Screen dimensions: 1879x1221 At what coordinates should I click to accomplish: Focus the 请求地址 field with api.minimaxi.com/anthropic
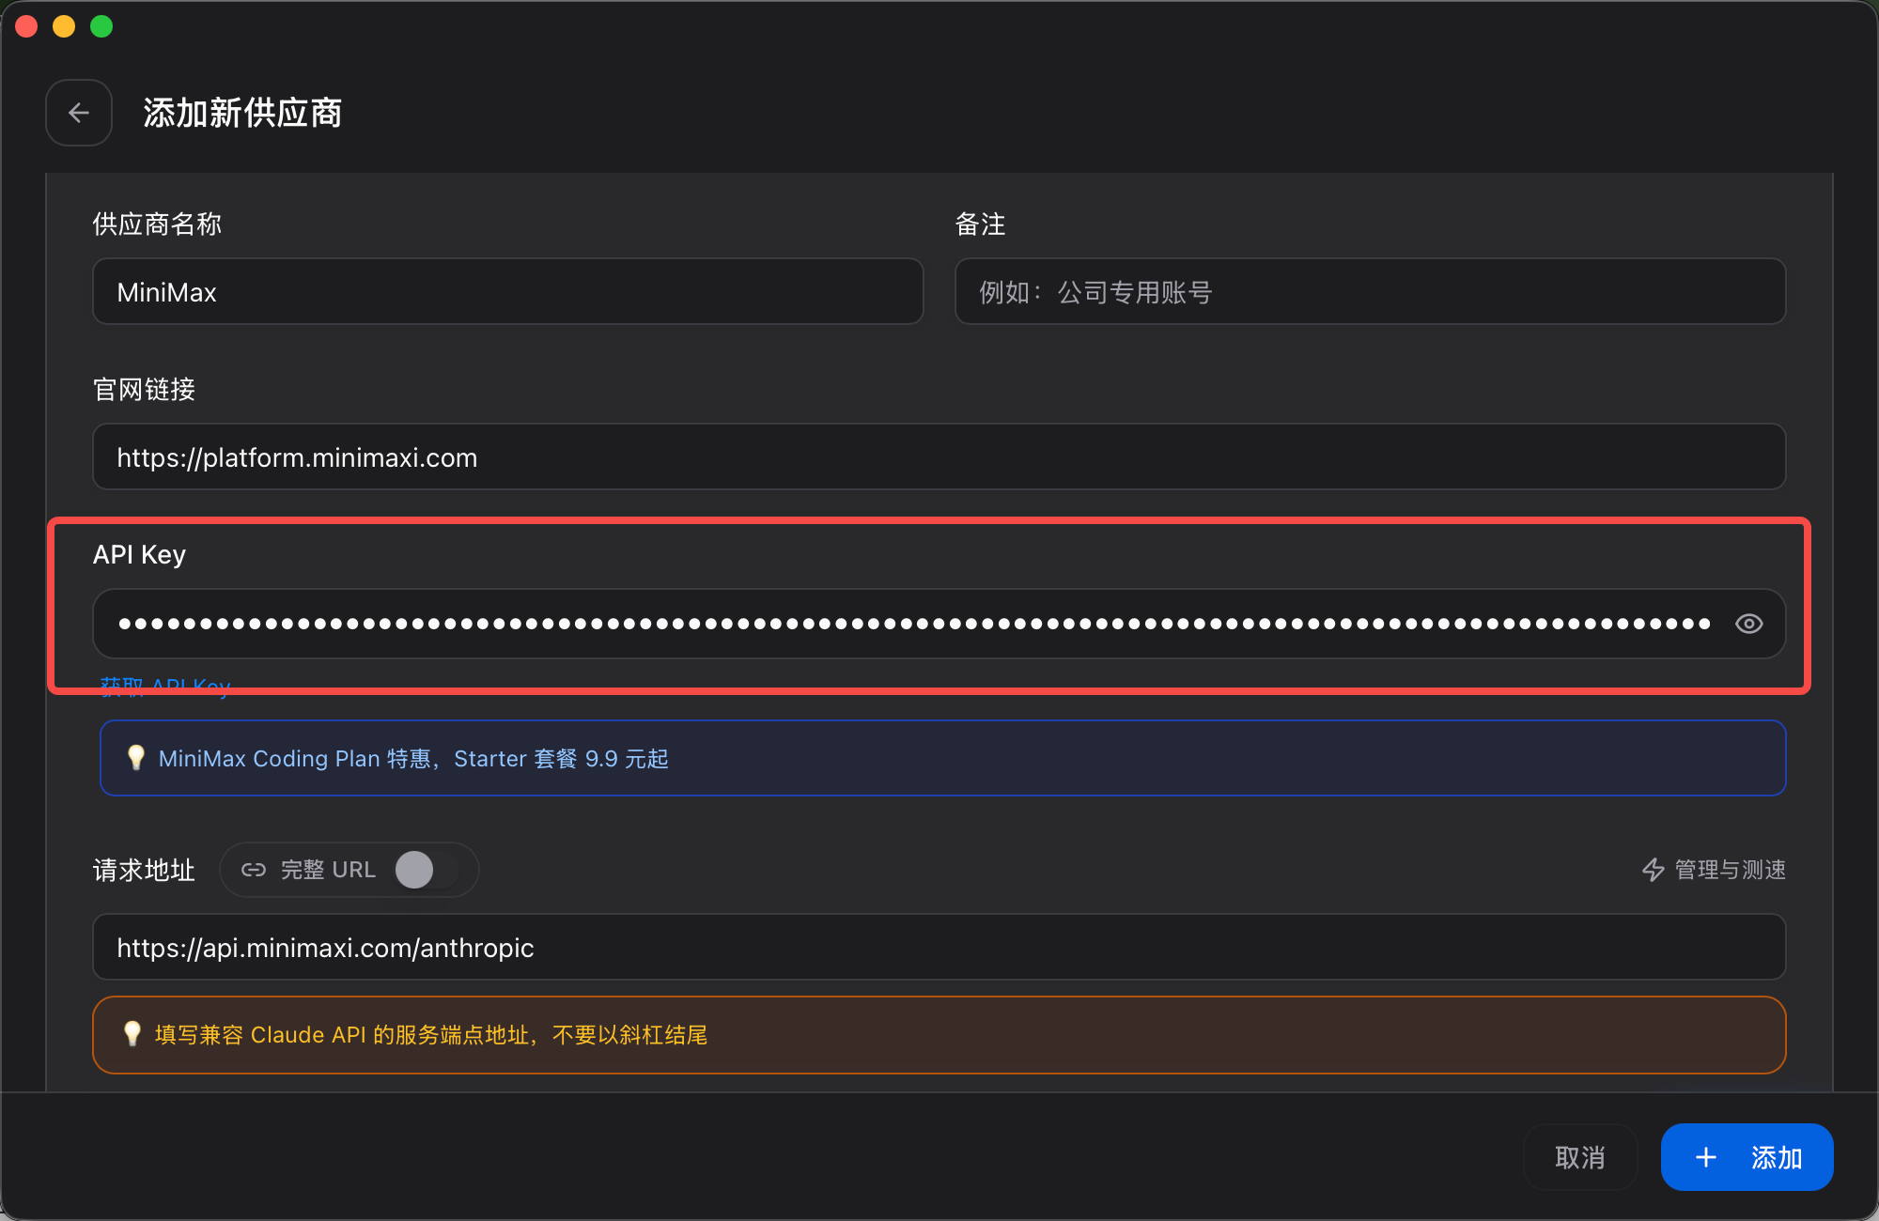coord(939,948)
